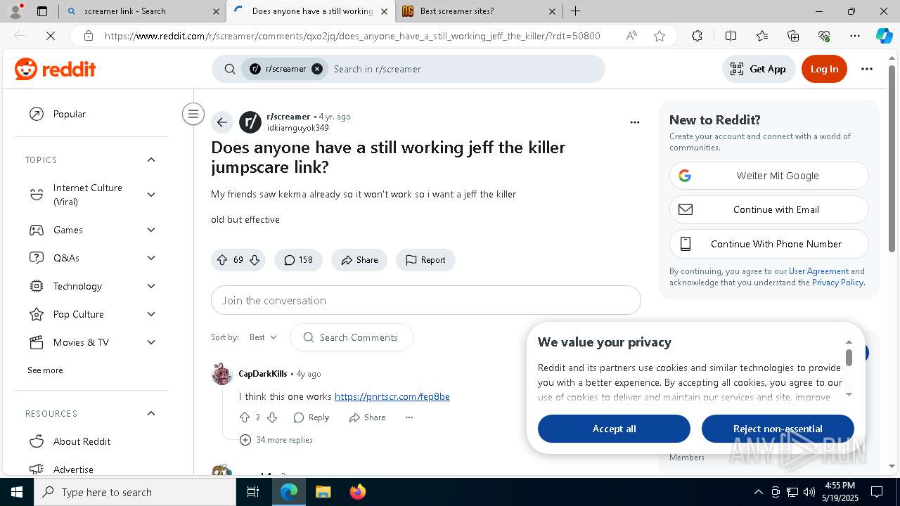Continue with Email

pyautogui.click(x=769, y=209)
